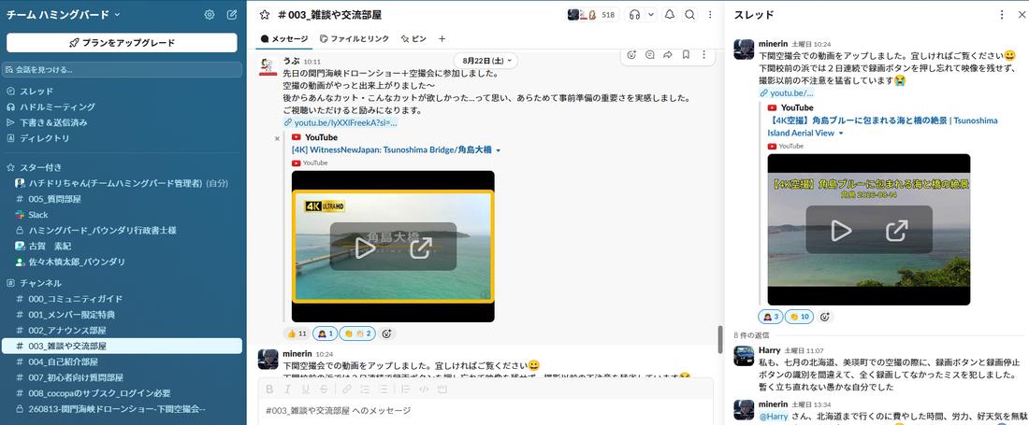The height and width of the screenshot is (425, 1029).
Task: Switch to ファイルとリンク tab
Action: [x=354, y=38]
